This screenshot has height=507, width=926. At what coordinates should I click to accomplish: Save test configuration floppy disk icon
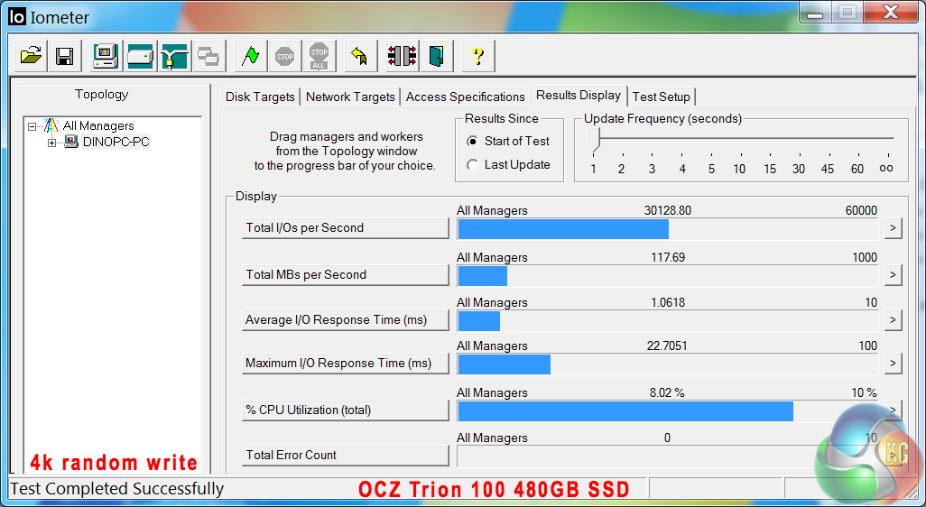[x=64, y=56]
